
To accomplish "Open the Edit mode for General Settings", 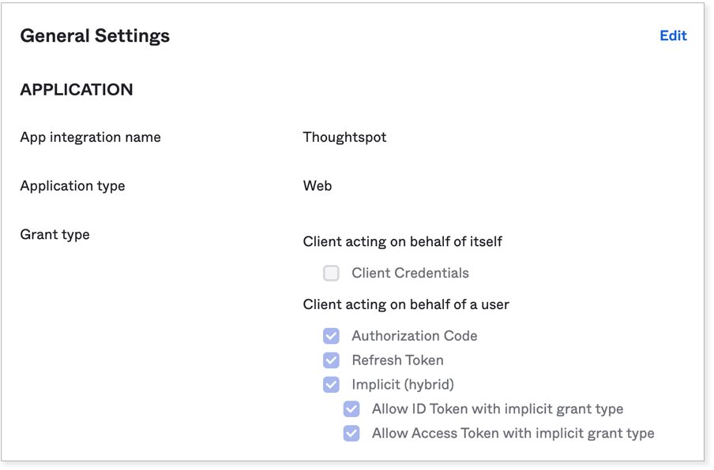I will tap(672, 35).
